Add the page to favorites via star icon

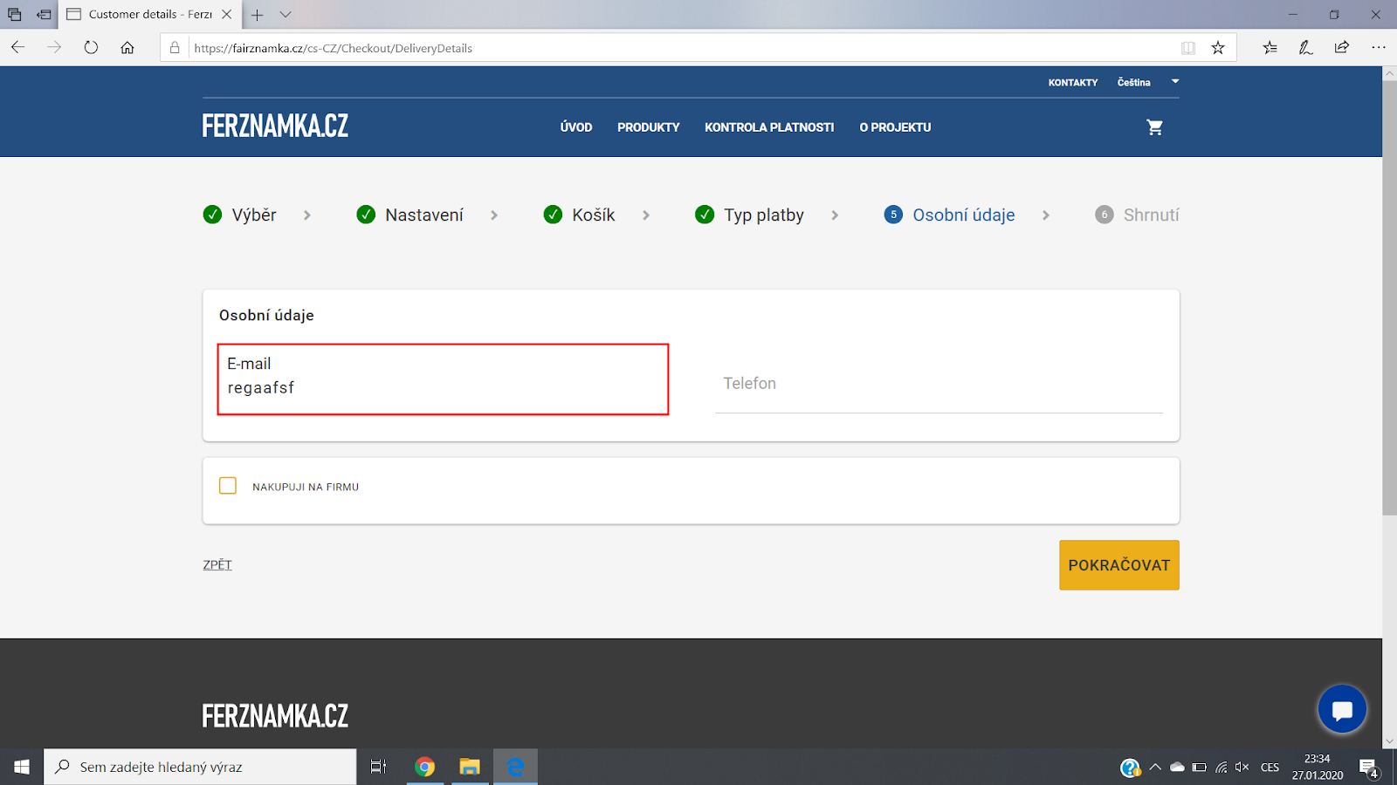1218,48
